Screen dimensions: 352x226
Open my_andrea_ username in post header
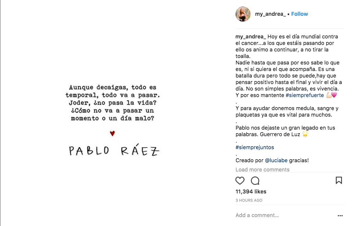click(270, 14)
